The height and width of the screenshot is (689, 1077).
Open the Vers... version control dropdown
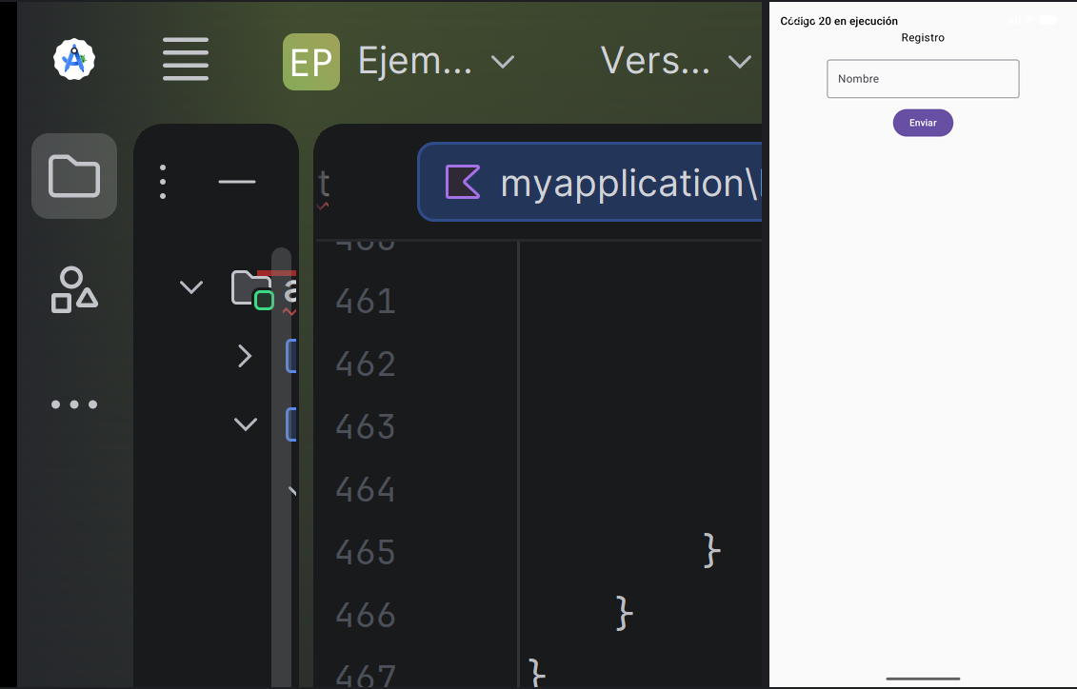point(676,62)
